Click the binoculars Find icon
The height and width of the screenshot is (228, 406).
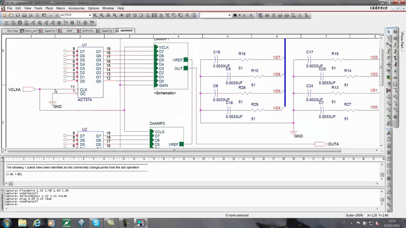click(235, 15)
